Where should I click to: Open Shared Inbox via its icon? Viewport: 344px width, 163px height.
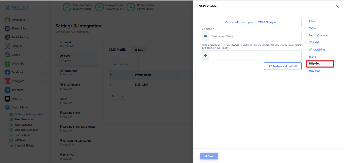coord(7,29)
